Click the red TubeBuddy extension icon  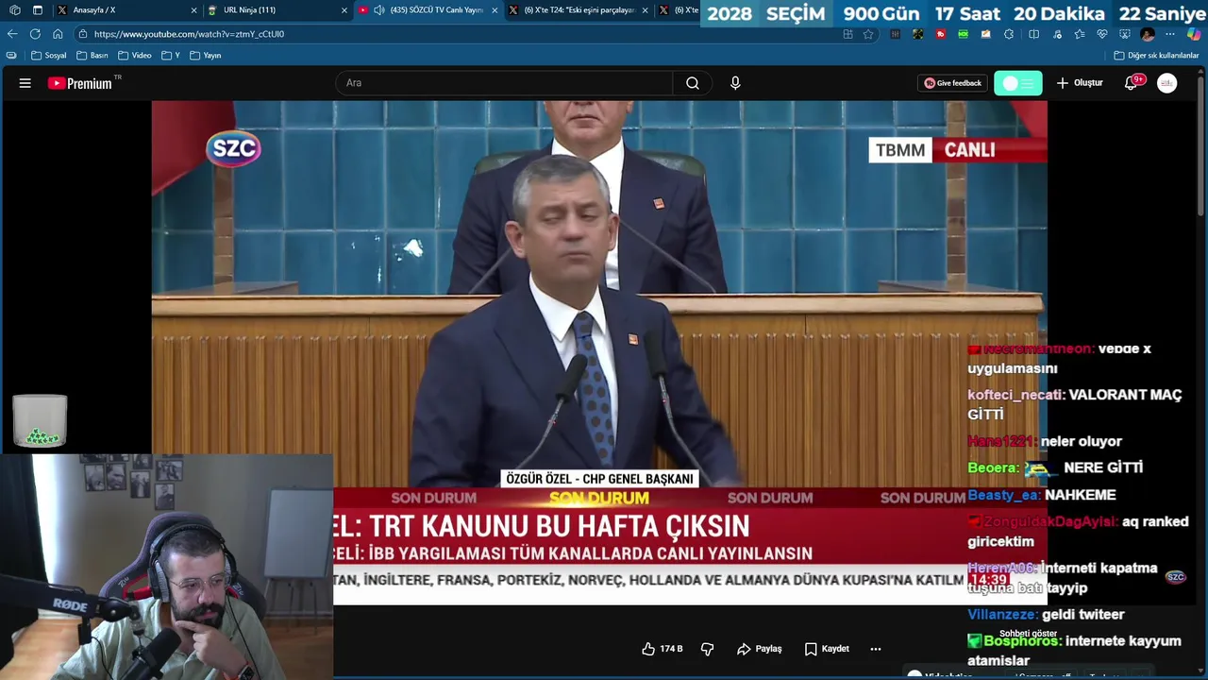tap(940, 34)
